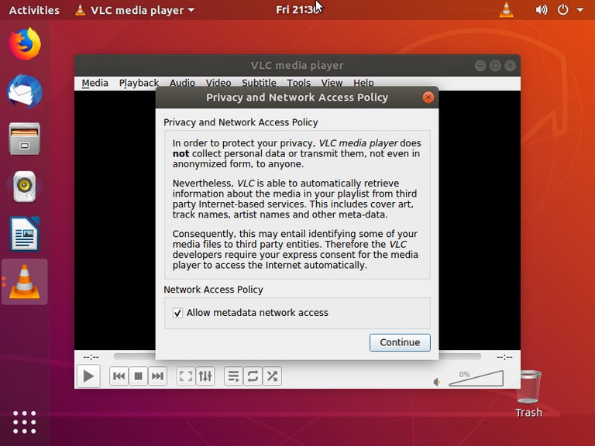Close the Privacy policy dialog
595x446 pixels.
pyautogui.click(x=428, y=98)
